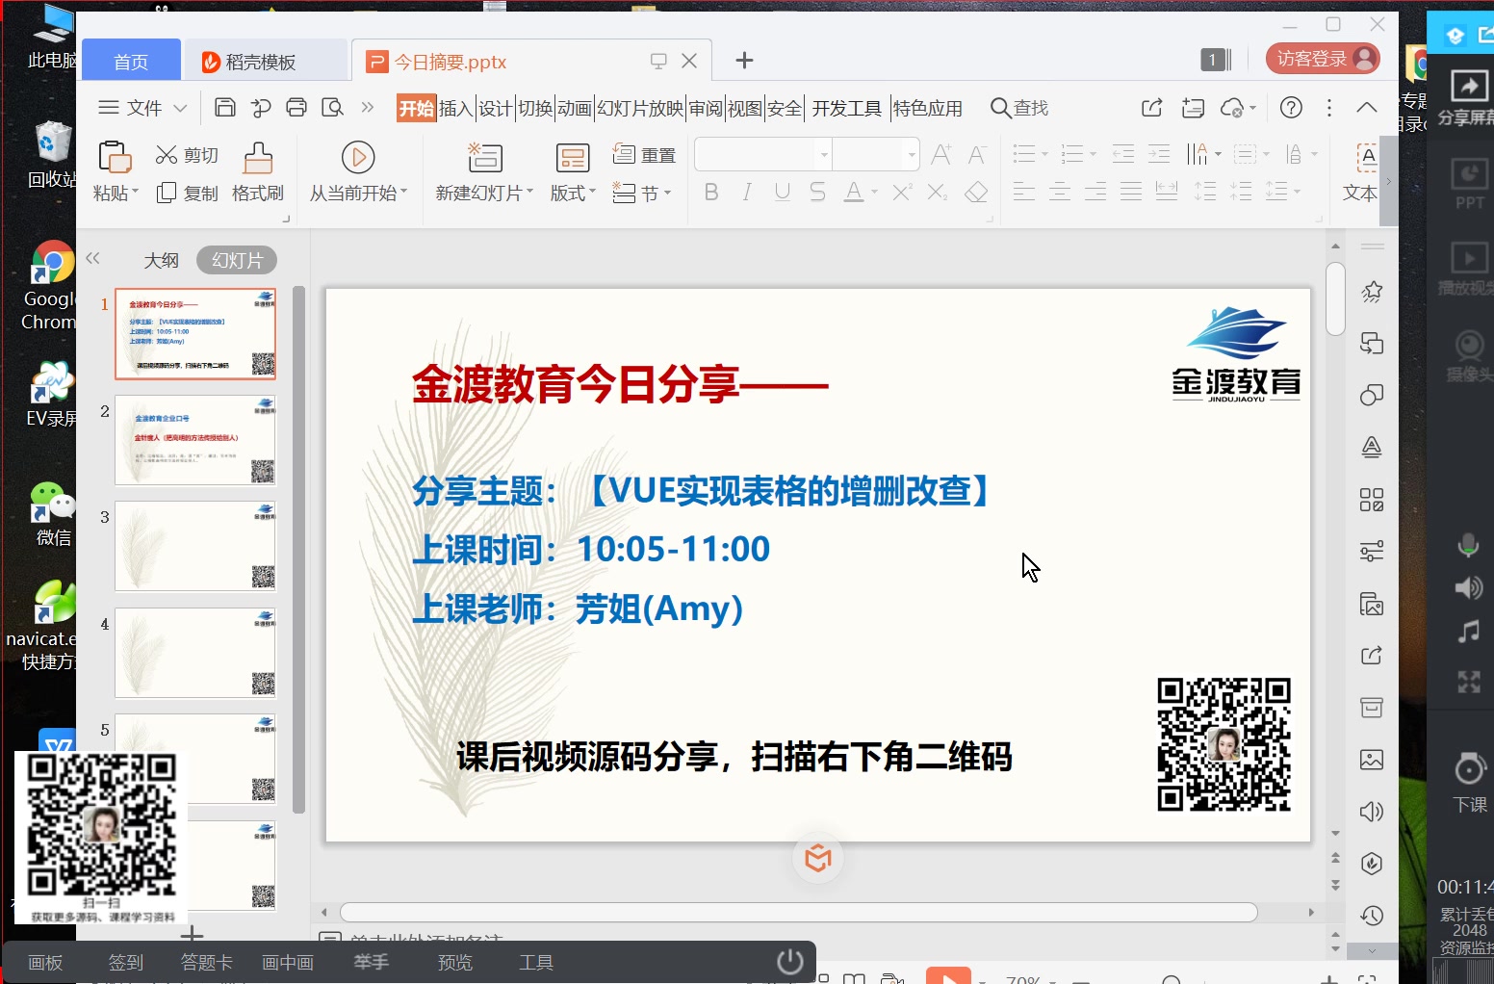
Task: Click the Home (首页) tab
Action: [131, 62]
